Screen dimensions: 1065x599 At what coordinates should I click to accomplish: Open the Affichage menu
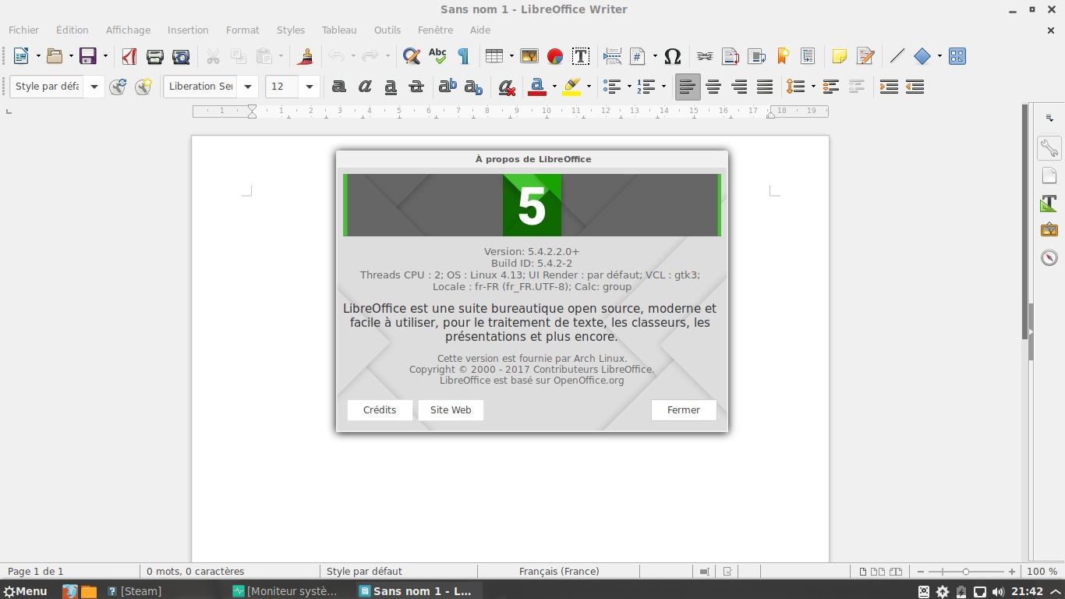pos(128,30)
